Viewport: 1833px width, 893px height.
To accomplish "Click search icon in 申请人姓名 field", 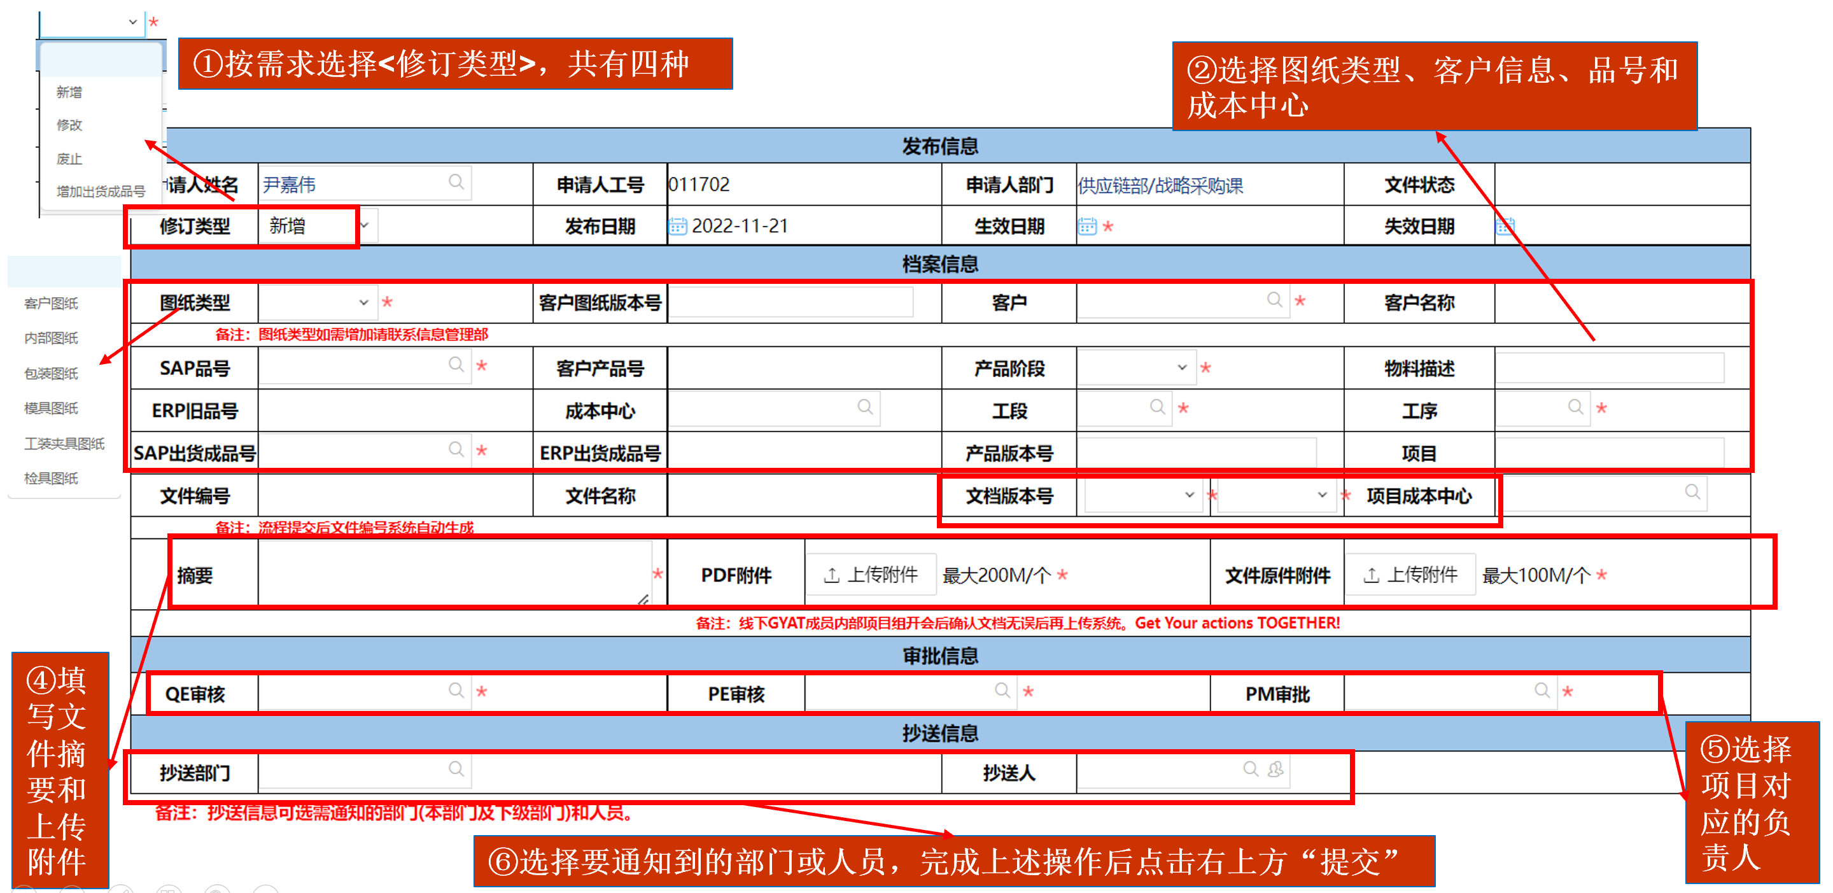I will tap(456, 182).
